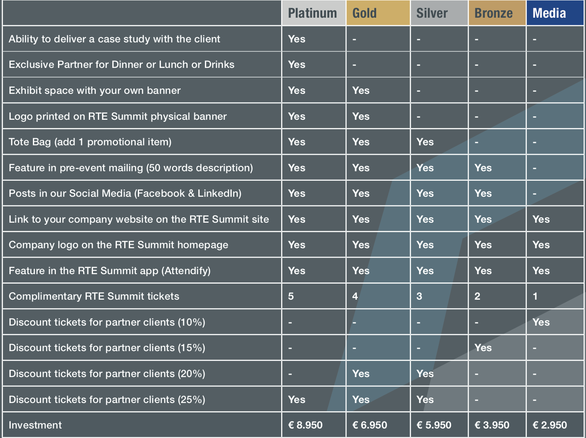
Task: Click 'Complimentary RTE Summit tickets' row label
Action: click(94, 296)
